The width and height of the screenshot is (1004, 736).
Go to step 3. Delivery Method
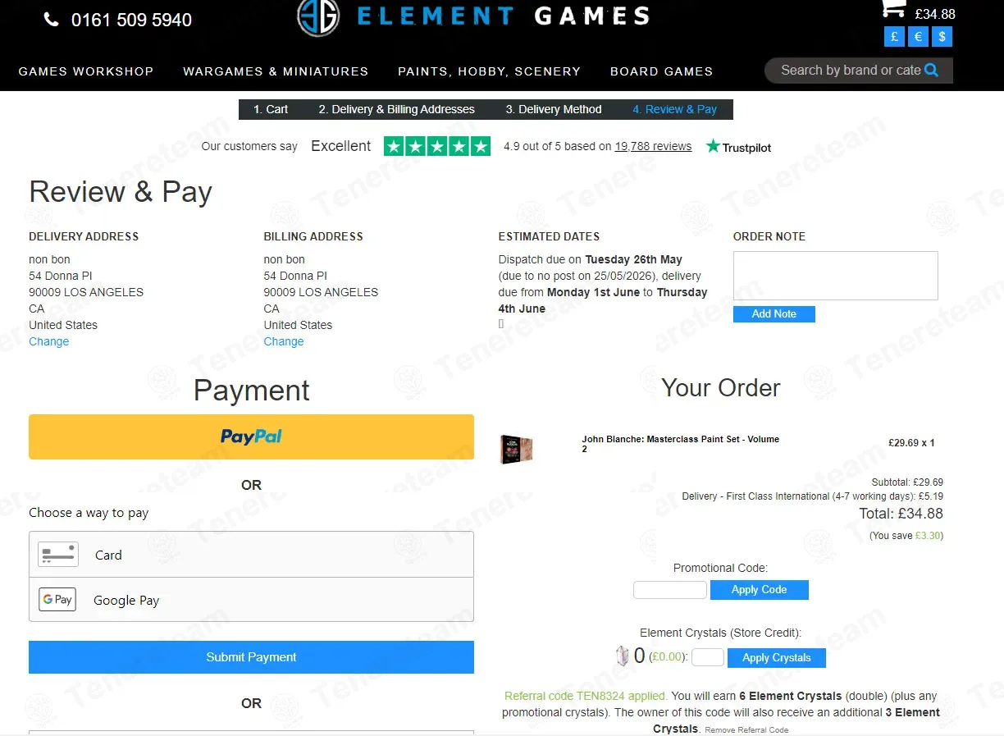pos(554,109)
